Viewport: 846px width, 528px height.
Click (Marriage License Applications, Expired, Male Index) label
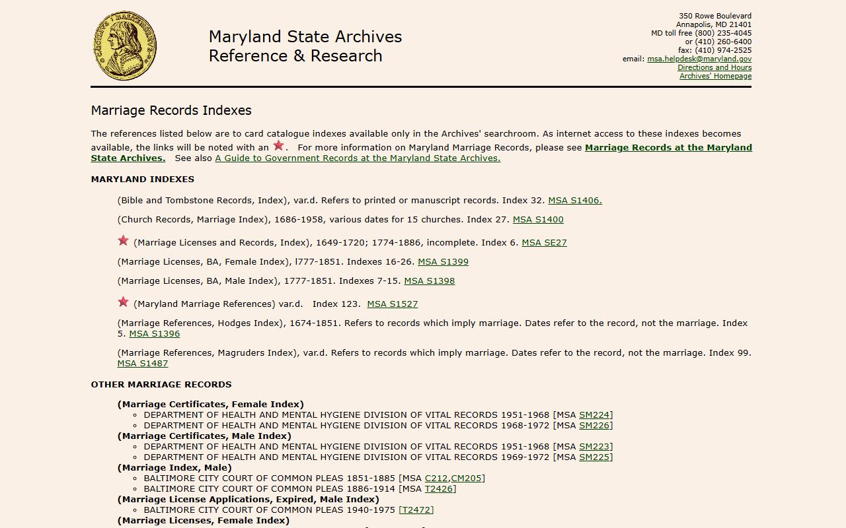249,500
